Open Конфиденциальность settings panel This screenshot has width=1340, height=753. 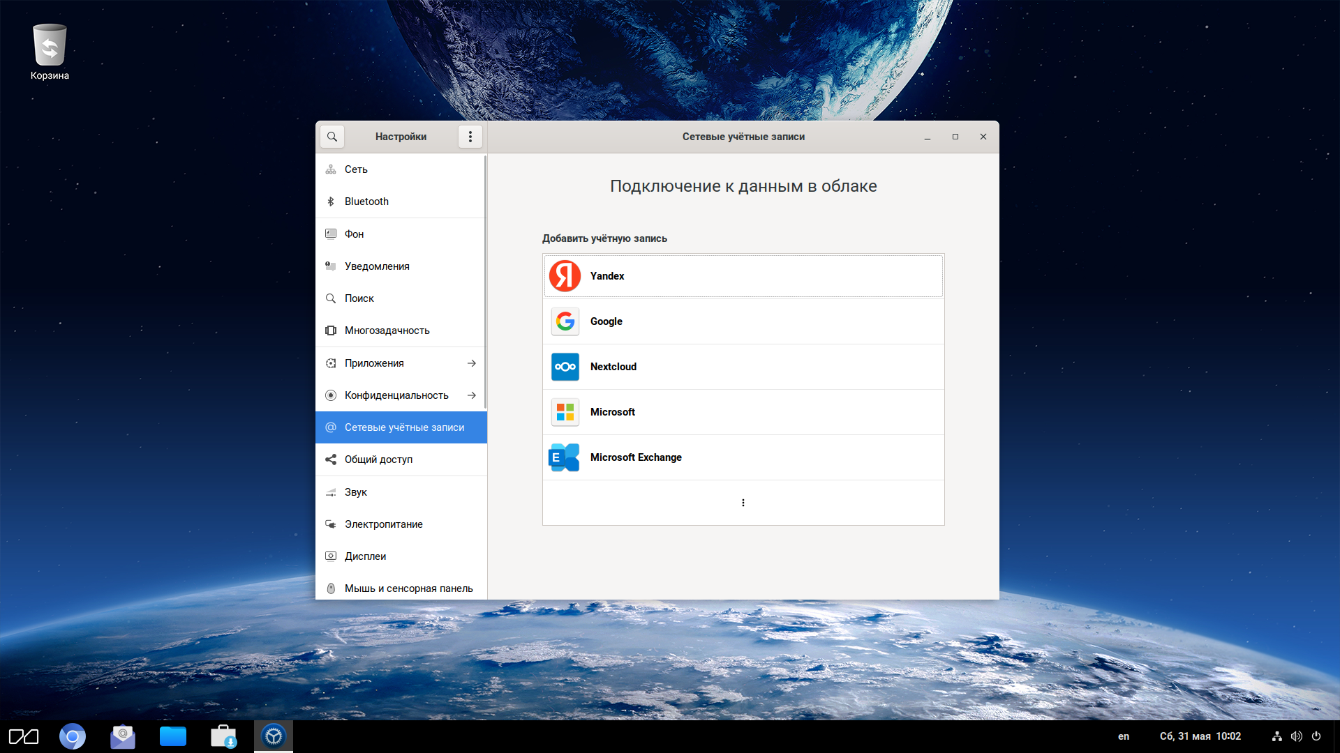(x=396, y=395)
